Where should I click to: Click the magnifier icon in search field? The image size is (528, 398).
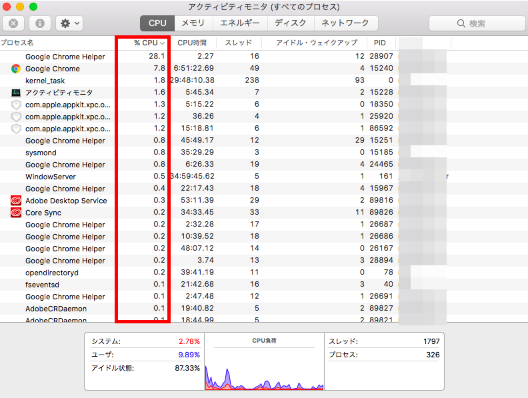pyautogui.click(x=463, y=23)
